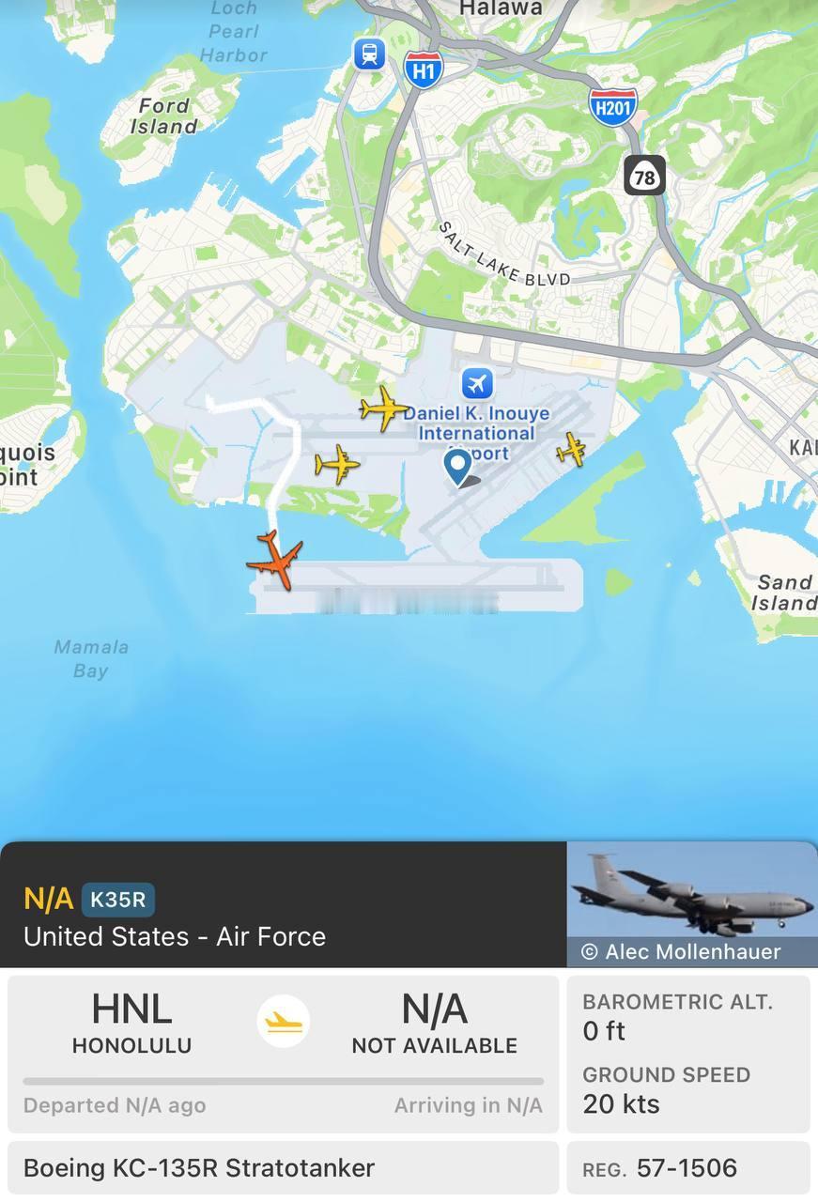Screen dimensions: 818x1202
Task: Click the H201 interstate shield
Action: (x=613, y=106)
